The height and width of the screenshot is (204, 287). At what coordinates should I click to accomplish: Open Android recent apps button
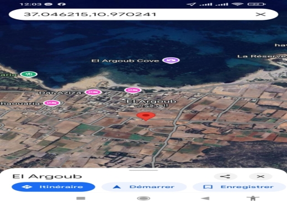81,198
